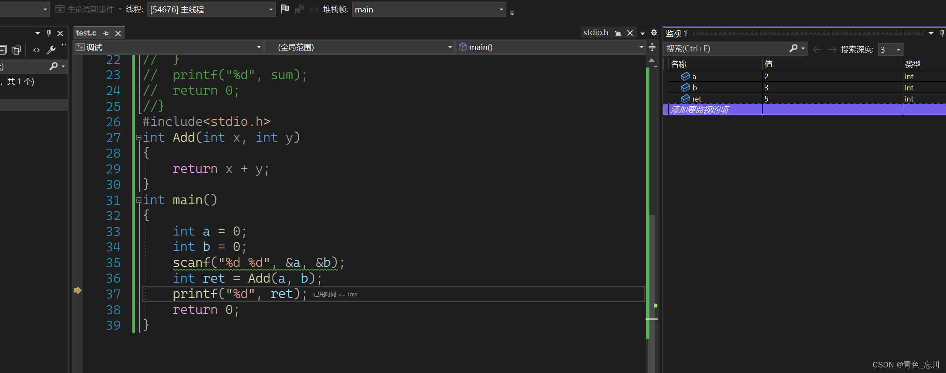Toggle pin on the test.c tab

(x=106, y=33)
